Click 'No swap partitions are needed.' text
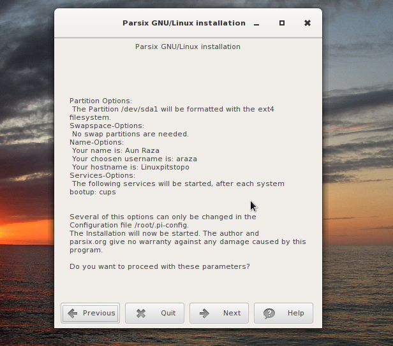Screen dimensions: 393x346 coord(130,134)
